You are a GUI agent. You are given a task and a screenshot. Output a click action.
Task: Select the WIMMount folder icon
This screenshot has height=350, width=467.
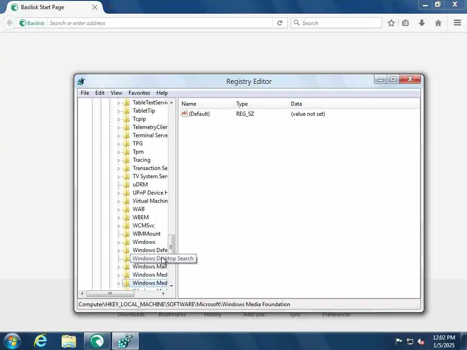(127, 234)
